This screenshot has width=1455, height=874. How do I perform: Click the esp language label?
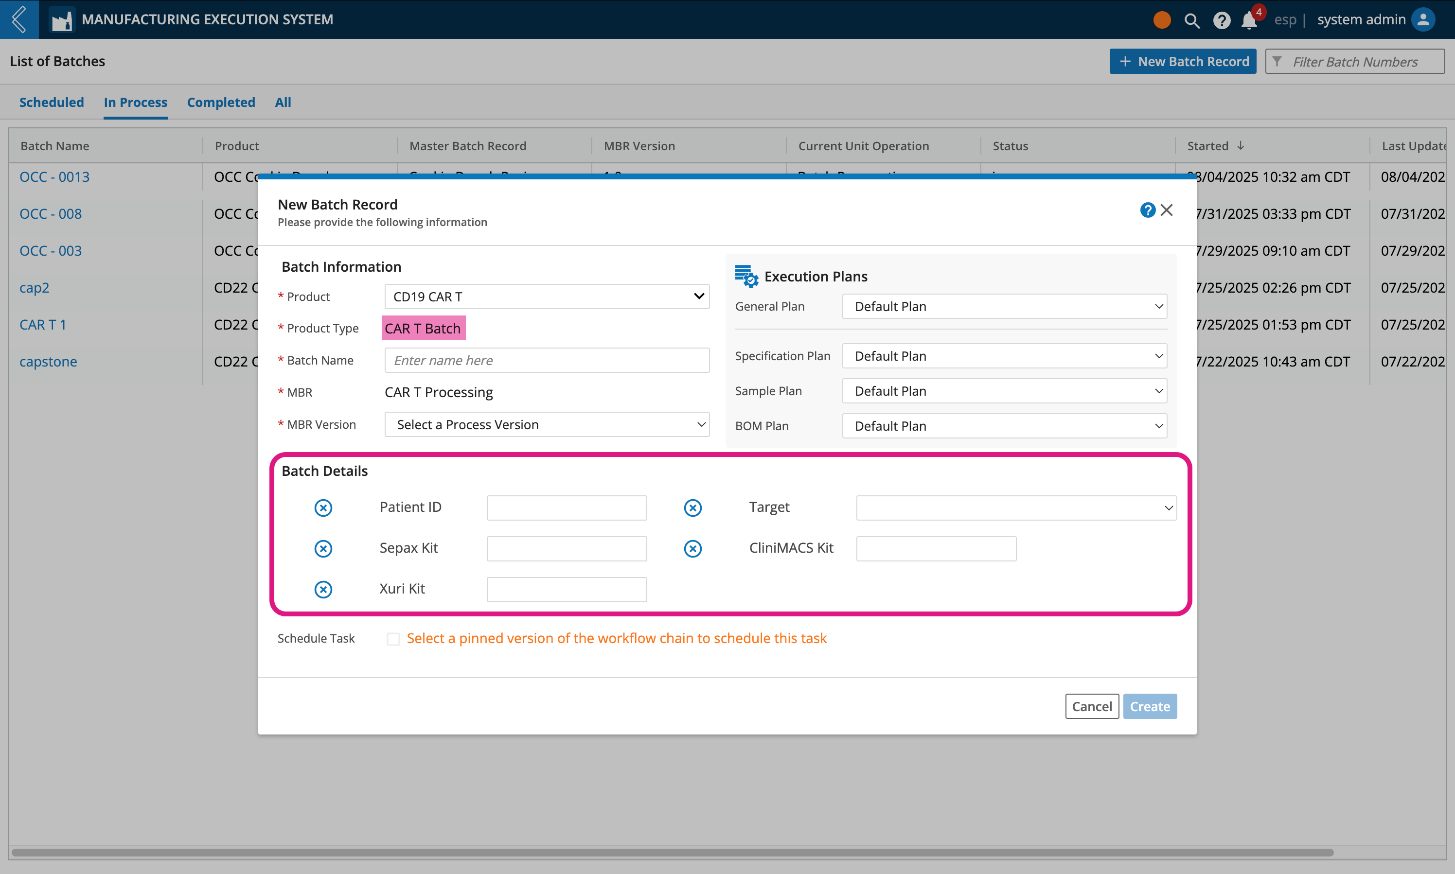[x=1285, y=19]
